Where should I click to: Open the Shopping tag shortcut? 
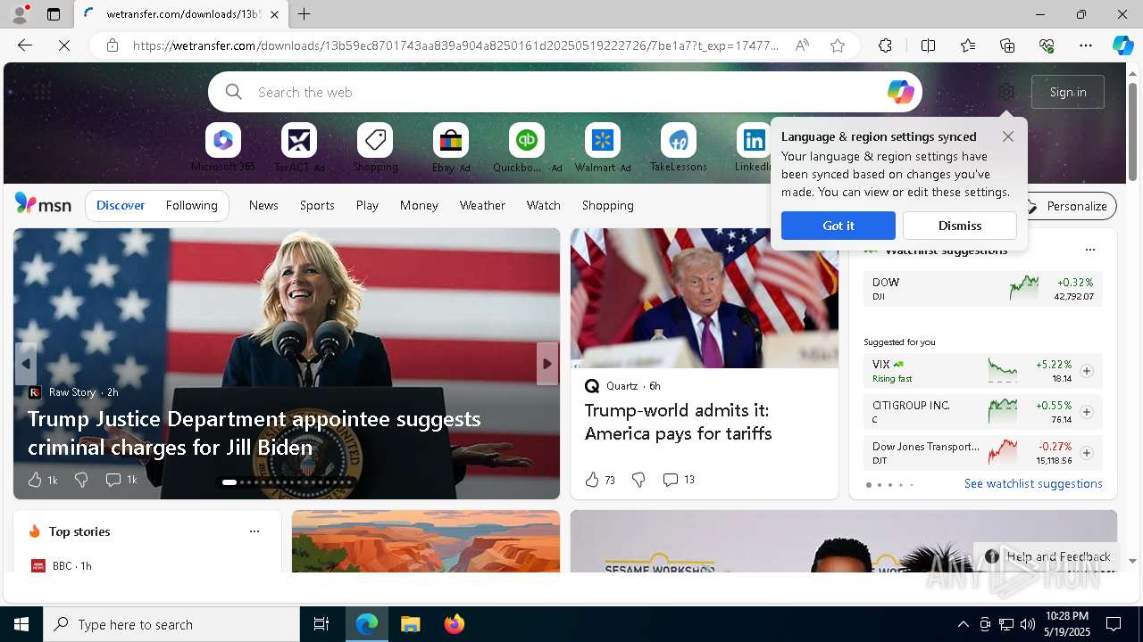click(x=375, y=147)
